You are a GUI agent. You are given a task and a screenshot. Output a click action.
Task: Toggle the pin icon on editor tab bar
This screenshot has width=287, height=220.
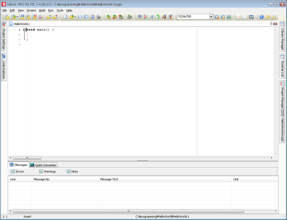tap(271, 24)
